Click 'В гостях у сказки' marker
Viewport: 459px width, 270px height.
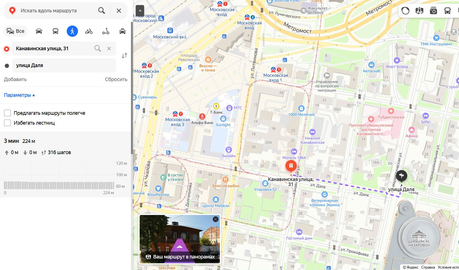point(163,177)
